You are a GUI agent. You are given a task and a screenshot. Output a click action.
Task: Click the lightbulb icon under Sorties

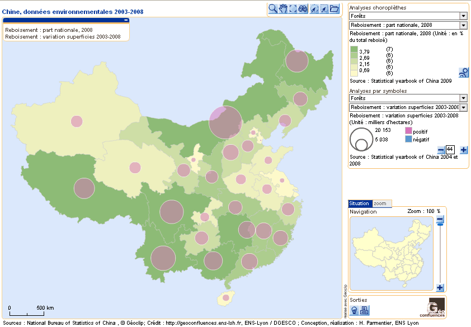tap(354, 310)
